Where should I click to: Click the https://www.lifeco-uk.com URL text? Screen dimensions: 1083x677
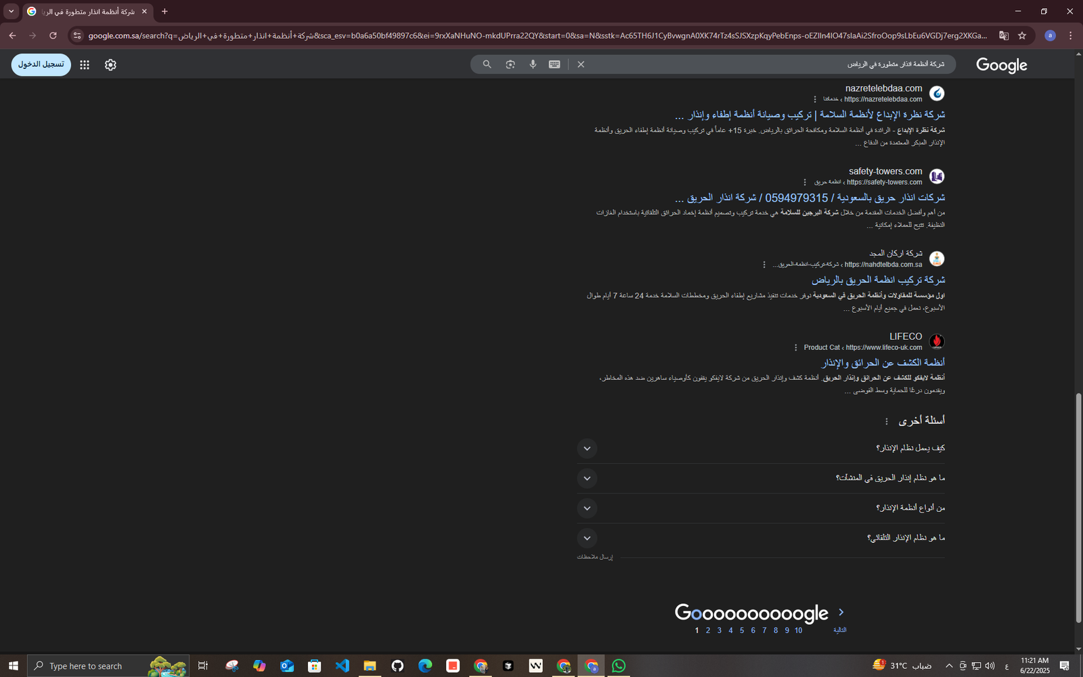(884, 347)
